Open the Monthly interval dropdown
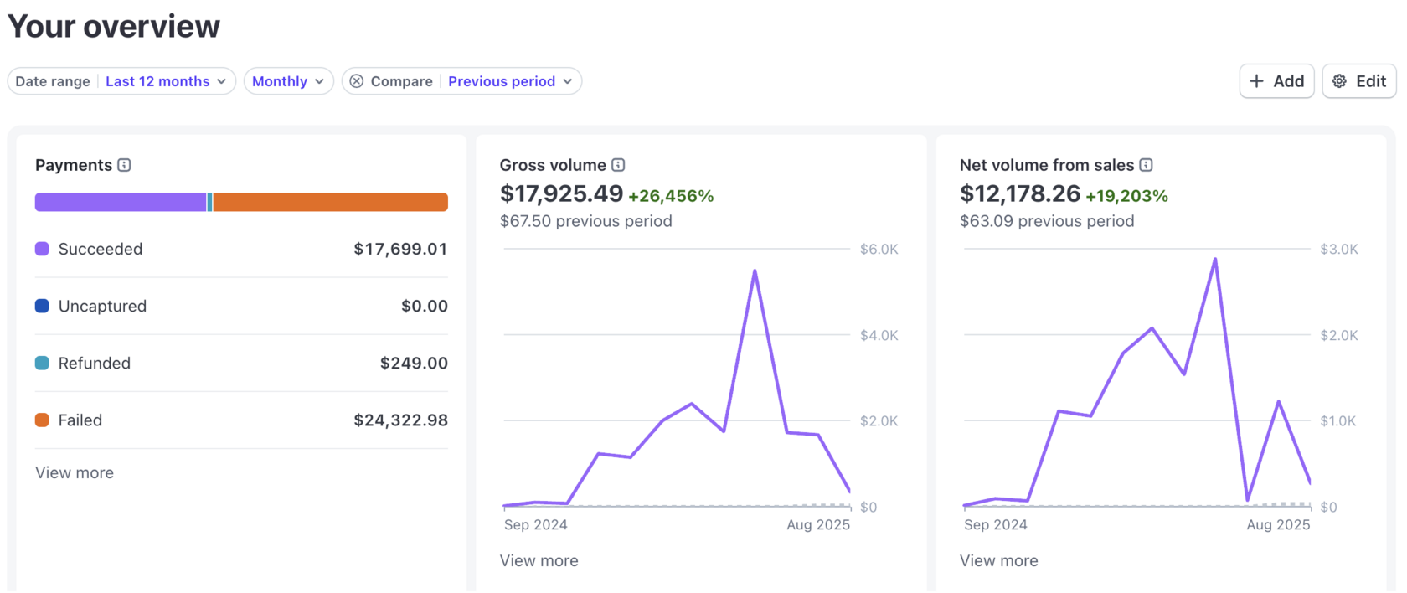Viewport: 1407px width, 593px height. pos(289,81)
